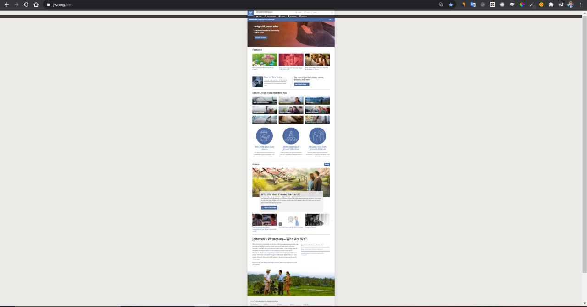Click the request a visit circle icon
The width and height of the screenshot is (587, 307).
pyautogui.click(x=317, y=136)
